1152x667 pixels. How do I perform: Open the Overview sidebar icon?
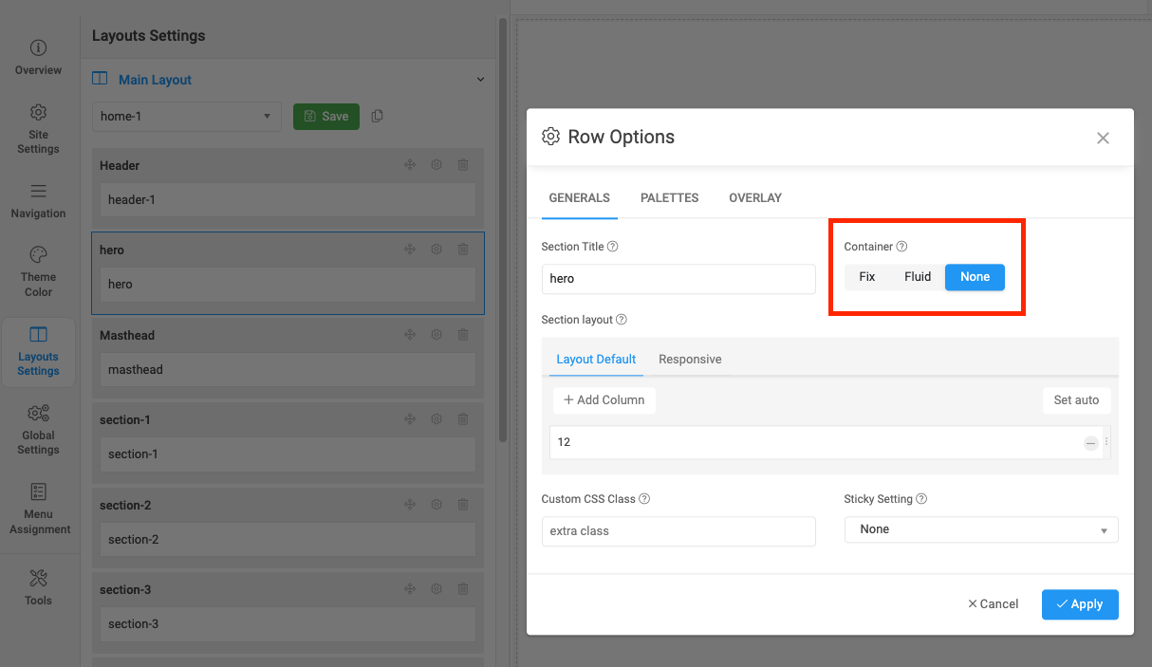coord(38,48)
